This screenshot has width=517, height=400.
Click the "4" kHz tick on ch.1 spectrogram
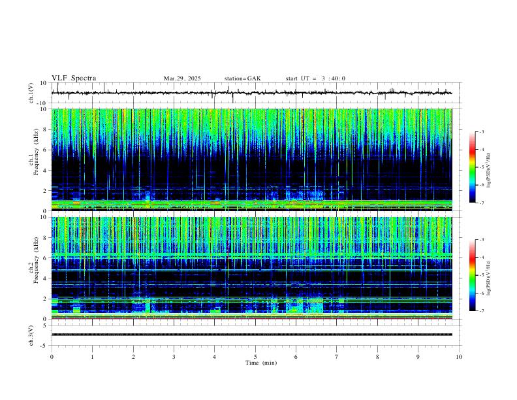coord(45,171)
